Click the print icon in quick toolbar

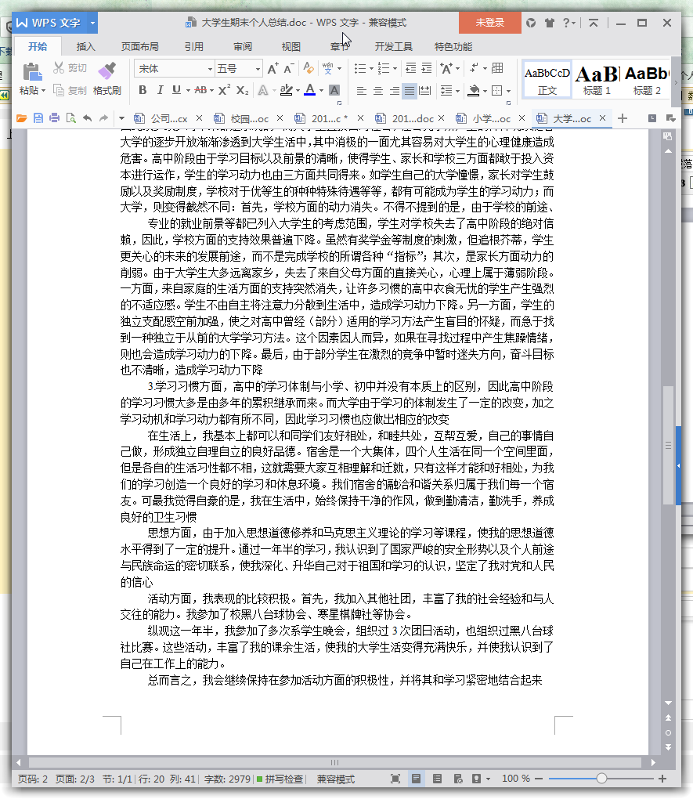55,118
